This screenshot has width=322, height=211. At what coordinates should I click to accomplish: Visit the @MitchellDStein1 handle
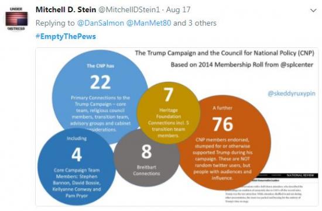tap(129, 9)
